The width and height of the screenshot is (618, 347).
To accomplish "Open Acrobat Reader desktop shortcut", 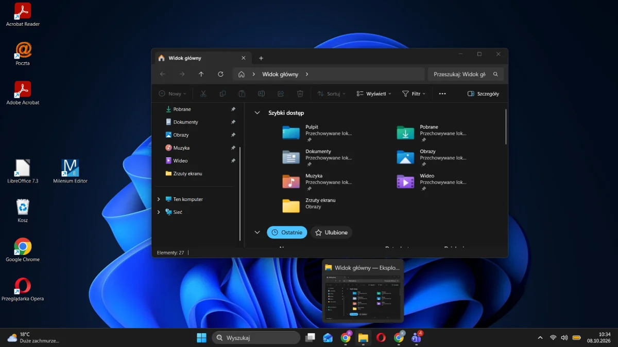I will 23,14.
